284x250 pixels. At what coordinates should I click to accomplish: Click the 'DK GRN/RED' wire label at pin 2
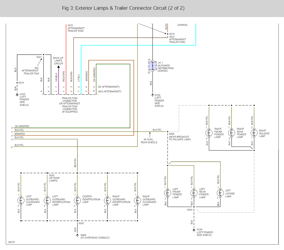(x=22, y=126)
